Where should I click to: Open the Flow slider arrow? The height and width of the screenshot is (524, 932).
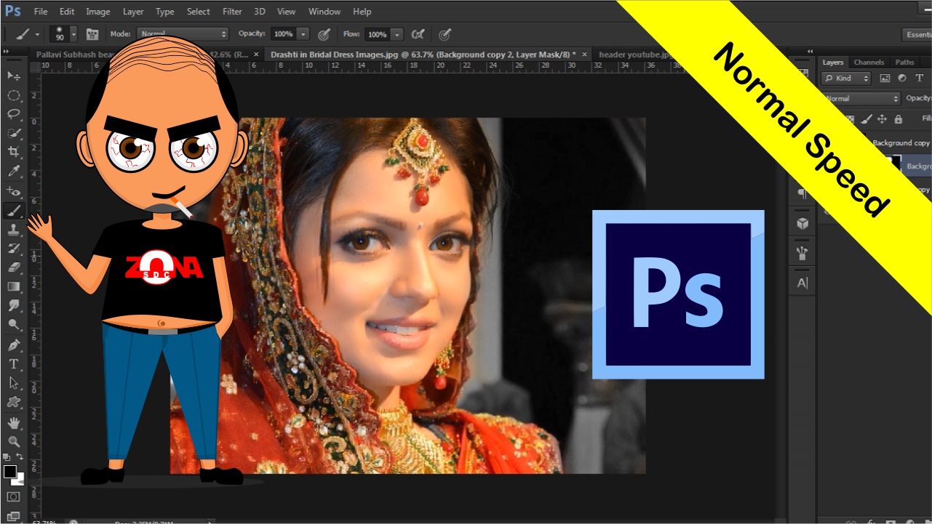coord(397,34)
